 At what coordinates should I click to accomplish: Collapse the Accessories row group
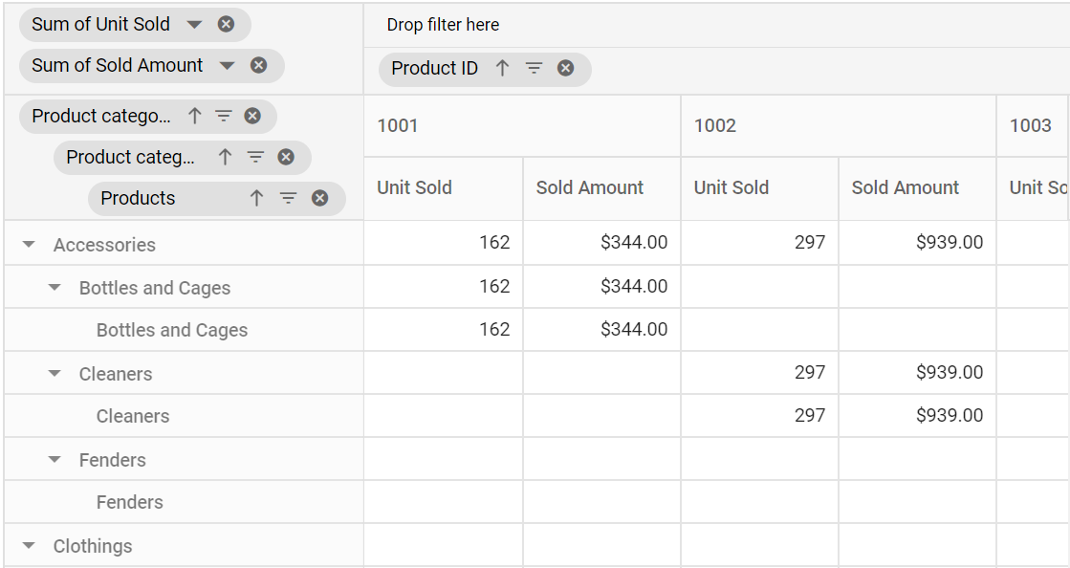tap(29, 245)
